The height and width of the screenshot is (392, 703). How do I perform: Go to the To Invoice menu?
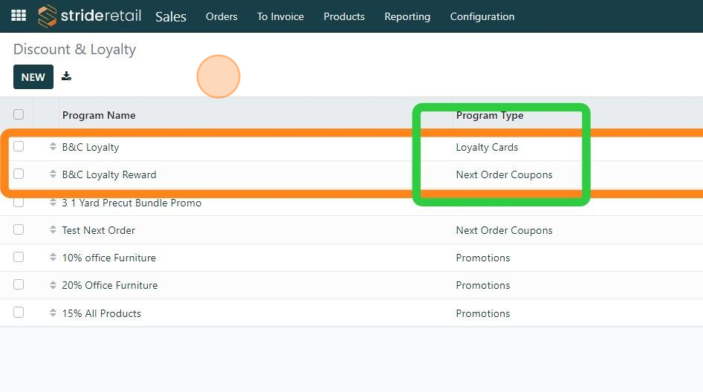[280, 16]
